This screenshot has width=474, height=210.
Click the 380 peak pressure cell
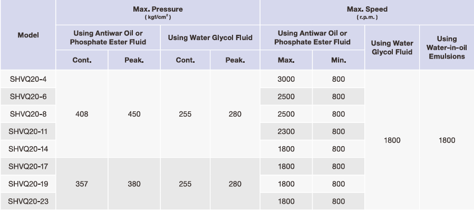[x=134, y=184]
